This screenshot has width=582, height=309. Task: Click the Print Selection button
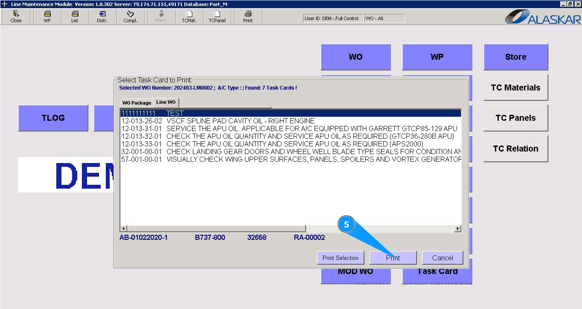[x=340, y=258]
